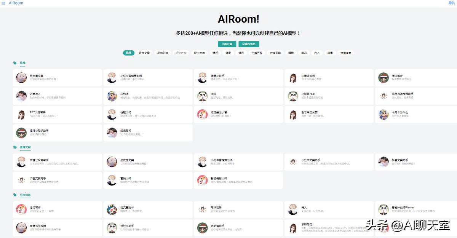Select the 名人 category tab
This screenshot has height=238, width=457.
click(x=317, y=53)
